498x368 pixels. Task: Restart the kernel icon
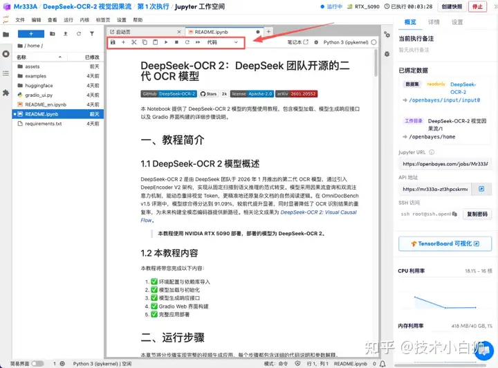[x=187, y=42]
